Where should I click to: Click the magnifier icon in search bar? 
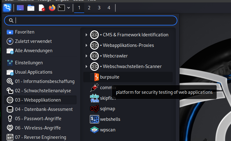(x=11, y=20)
